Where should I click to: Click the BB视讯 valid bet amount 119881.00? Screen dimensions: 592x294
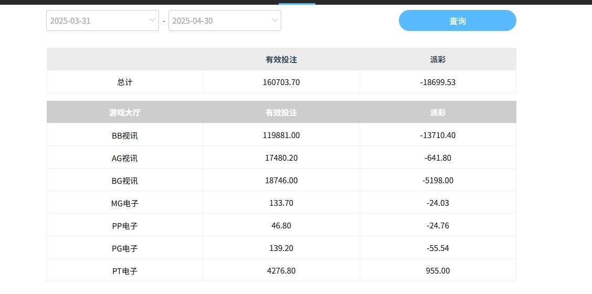281,135
